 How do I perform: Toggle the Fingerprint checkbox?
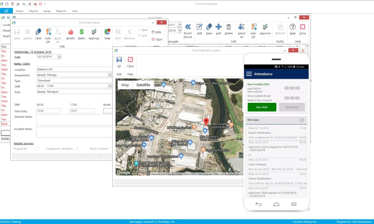click(x=38, y=148)
